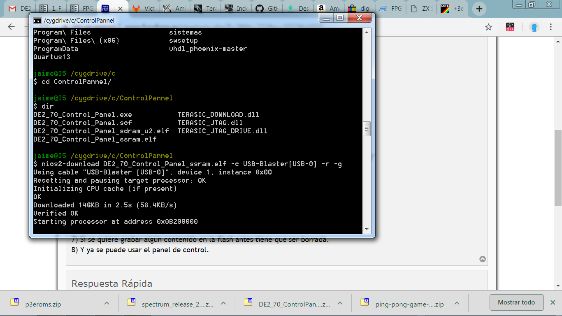562x316 pixels.
Task: Click the scroll-to-top arrow icon in post
Action: click(x=483, y=259)
